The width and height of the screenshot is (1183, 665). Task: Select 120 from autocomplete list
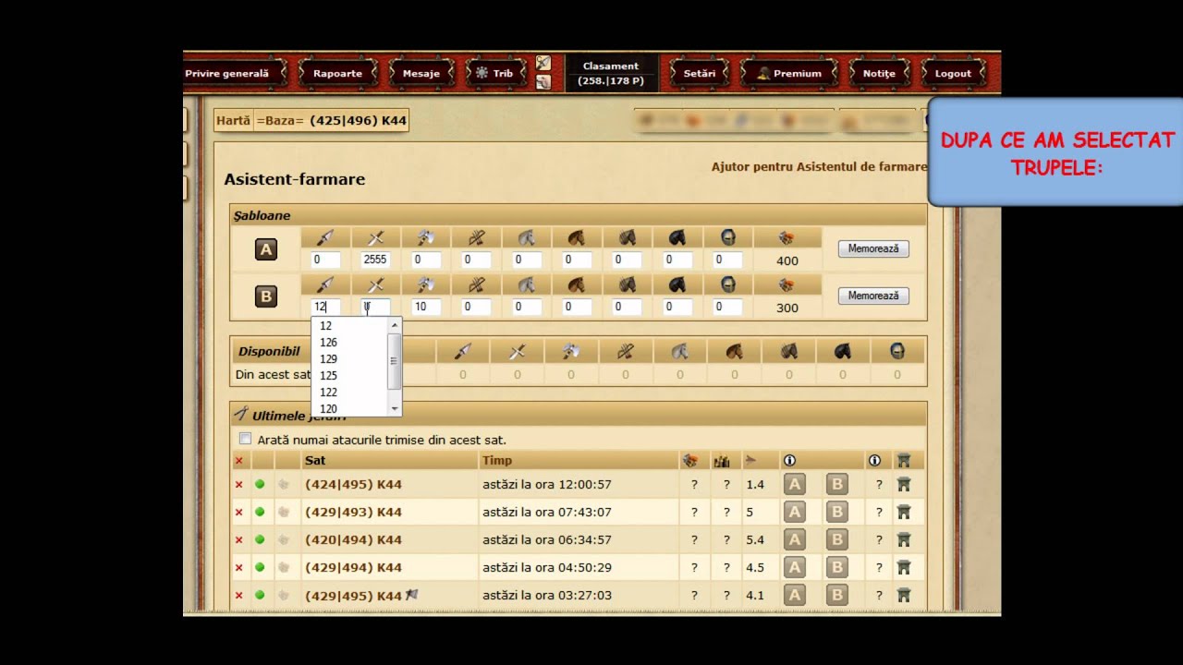click(349, 409)
